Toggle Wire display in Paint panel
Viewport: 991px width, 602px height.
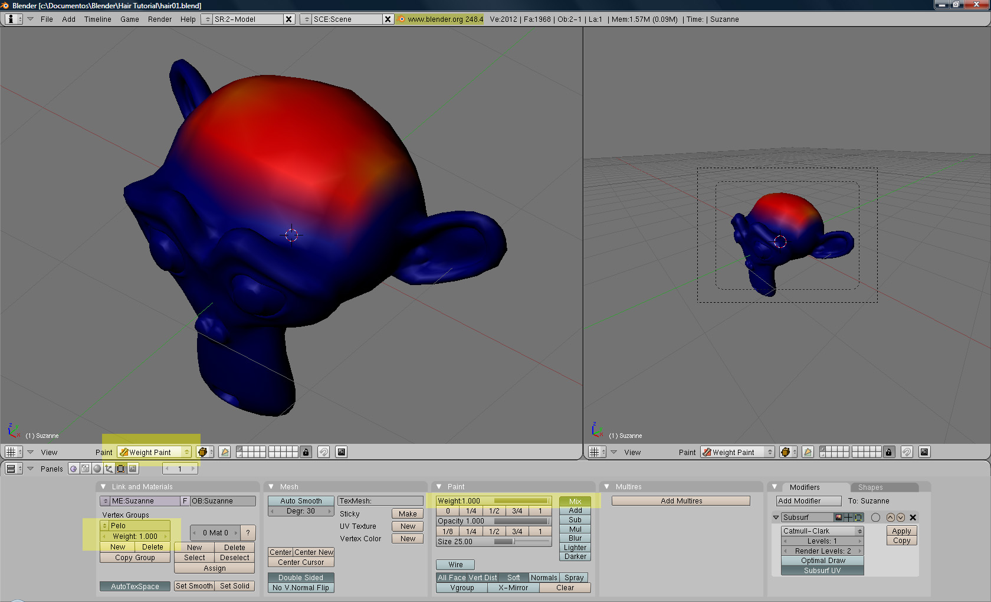click(x=455, y=565)
